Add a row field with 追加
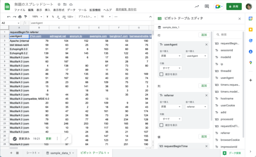The image size is (256, 157). pyautogui.click(x=204, y=35)
